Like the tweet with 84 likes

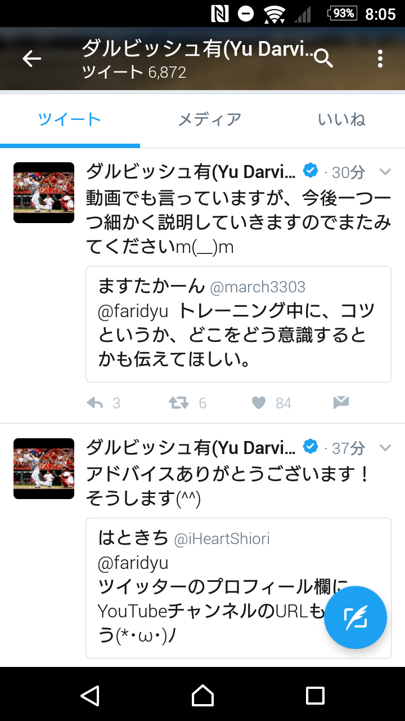pos(259,403)
